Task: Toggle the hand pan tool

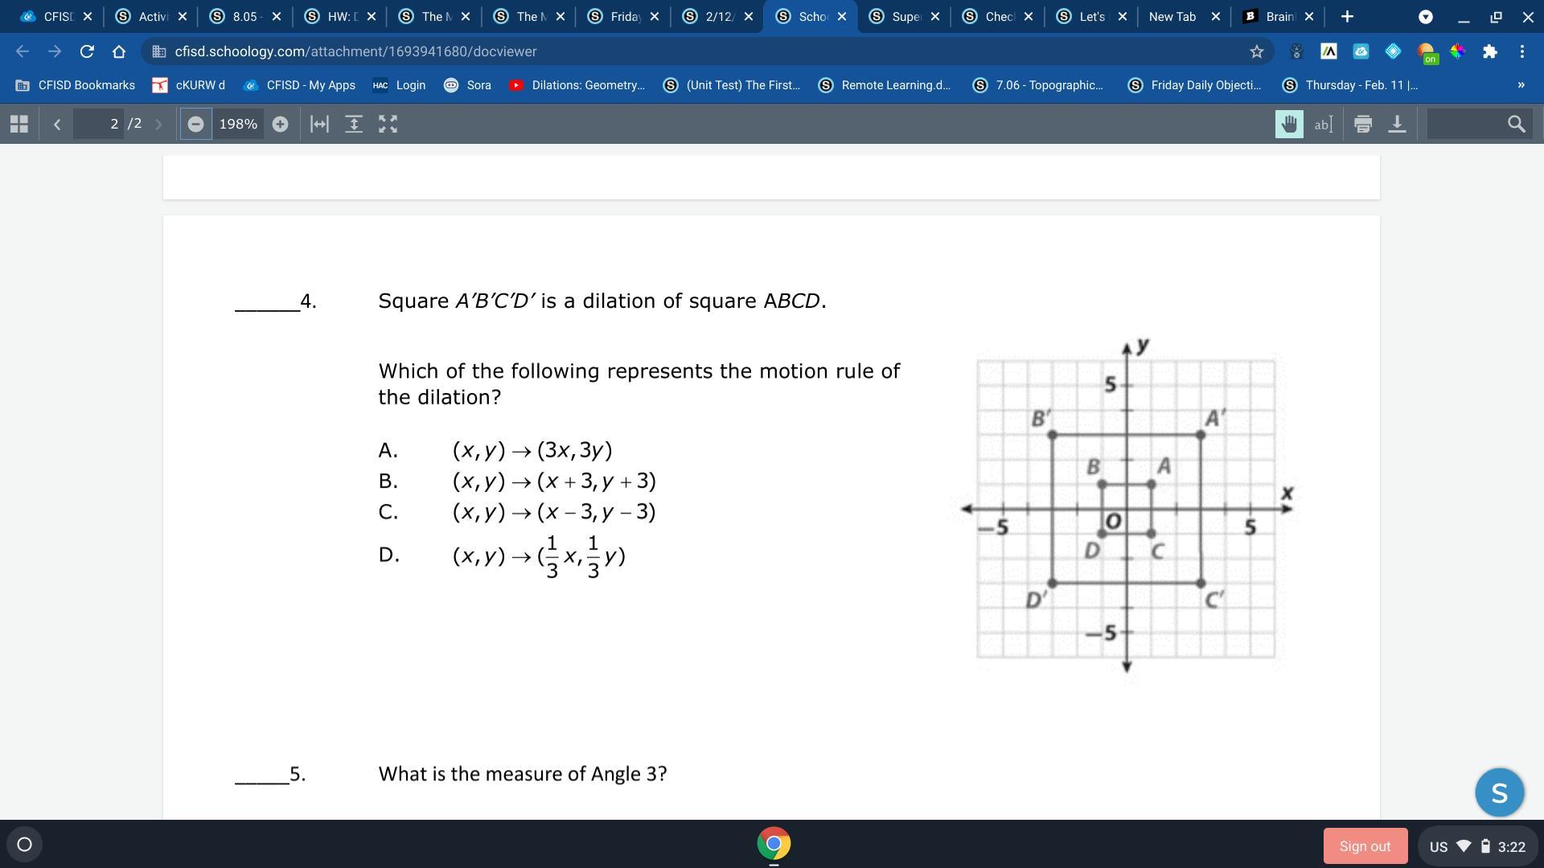Action: (x=1289, y=124)
